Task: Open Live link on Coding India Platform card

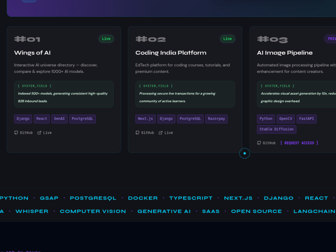Action: point(166,133)
